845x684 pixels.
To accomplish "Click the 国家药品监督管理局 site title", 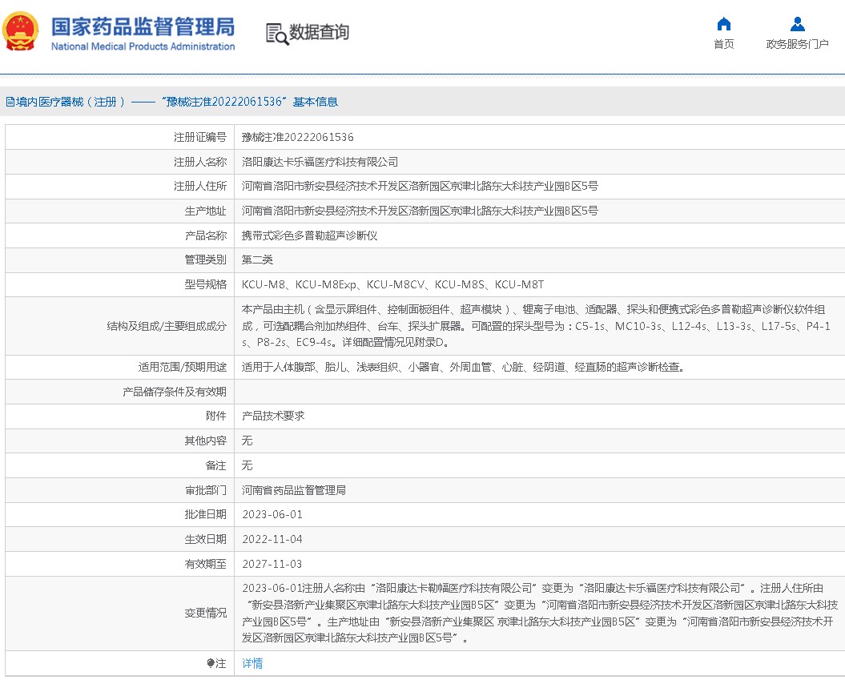I will pos(143,26).
